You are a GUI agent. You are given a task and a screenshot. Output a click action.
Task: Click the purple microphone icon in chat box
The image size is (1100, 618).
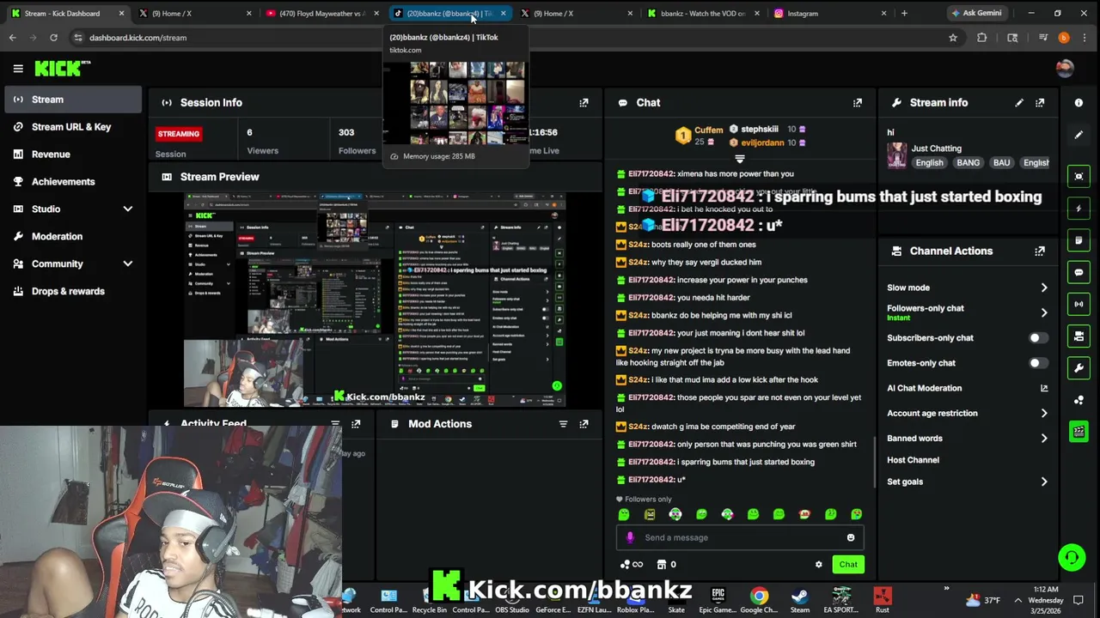click(x=630, y=537)
